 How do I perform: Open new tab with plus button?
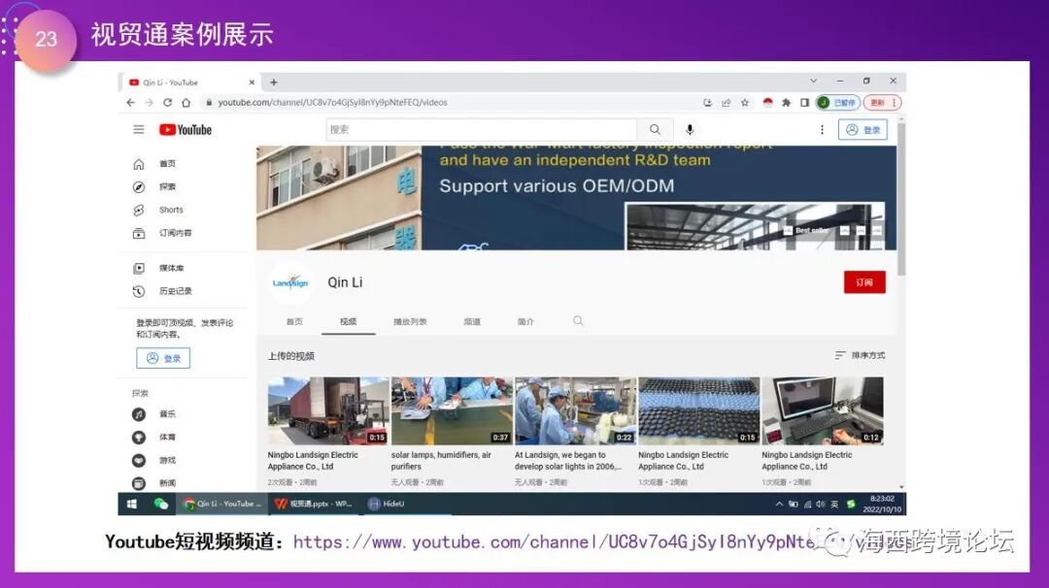(274, 82)
